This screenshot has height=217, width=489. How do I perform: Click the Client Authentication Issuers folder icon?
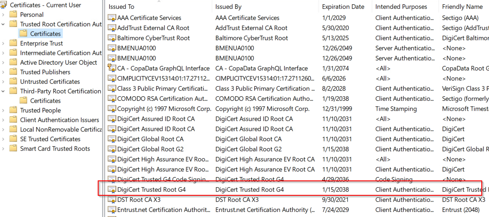pyautogui.click(x=13, y=120)
